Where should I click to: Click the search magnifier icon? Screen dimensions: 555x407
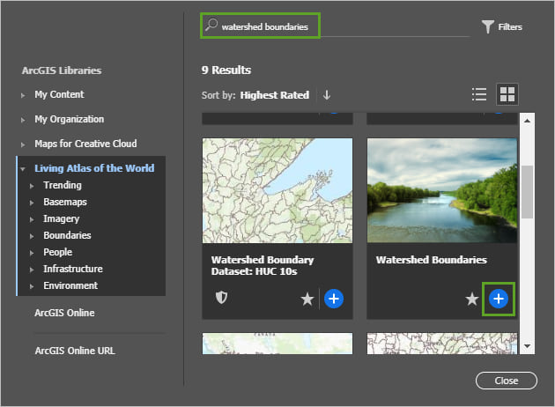coord(211,26)
